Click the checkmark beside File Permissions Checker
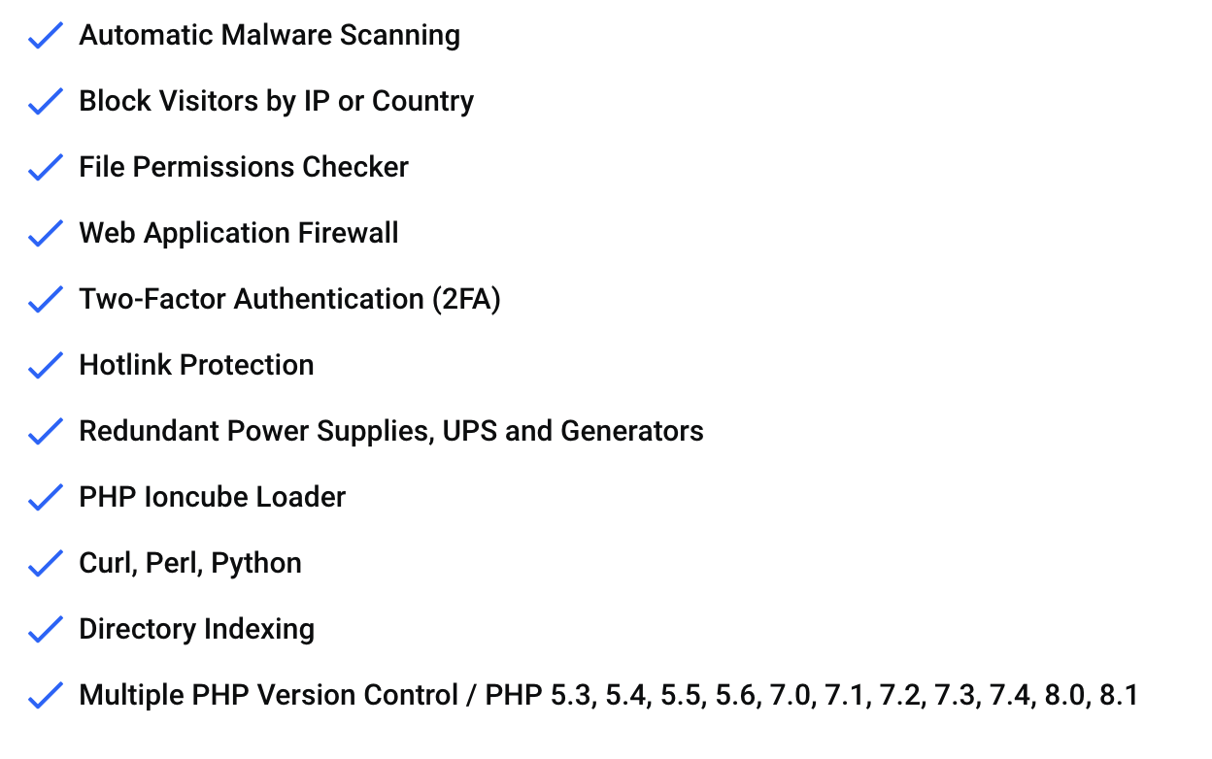The image size is (1212, 759). tap(45, 168)
